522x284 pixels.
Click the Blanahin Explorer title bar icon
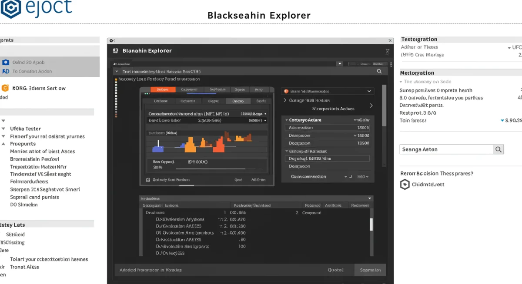(x=115, y=50)
